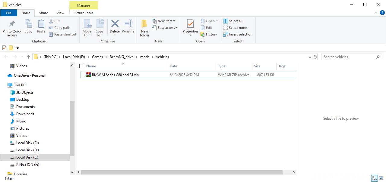Click the Move to button
The image size is (386, 182).
tap(87, 28)
